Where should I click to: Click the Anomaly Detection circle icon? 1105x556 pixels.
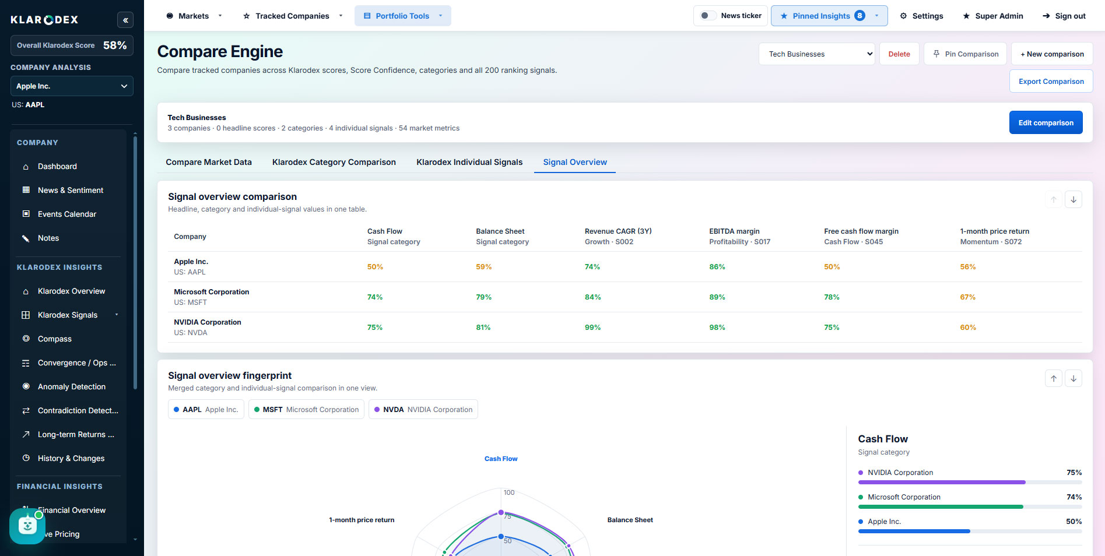coord(26,386)
